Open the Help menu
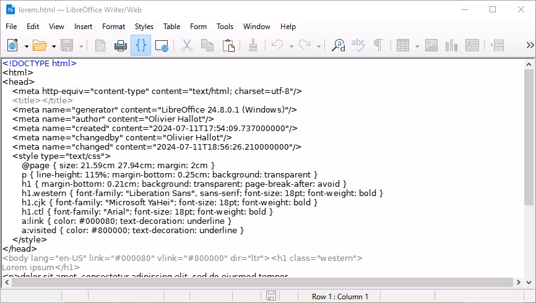The width and height of the screenshot is (536, 303). click(288, 27)
